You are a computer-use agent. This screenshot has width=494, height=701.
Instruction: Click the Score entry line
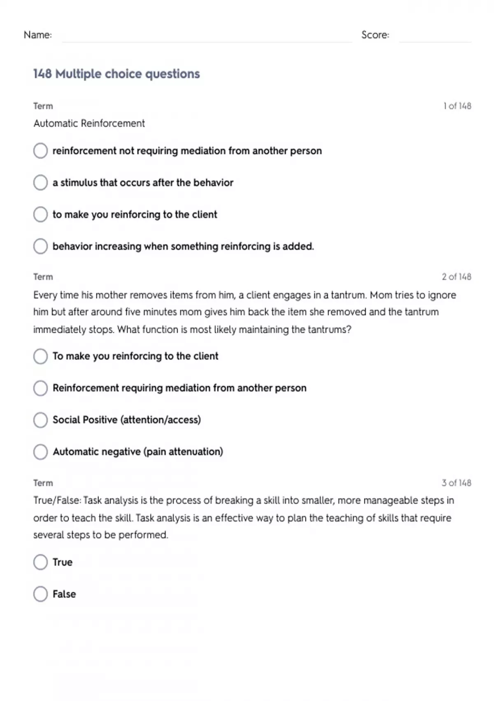435,36
